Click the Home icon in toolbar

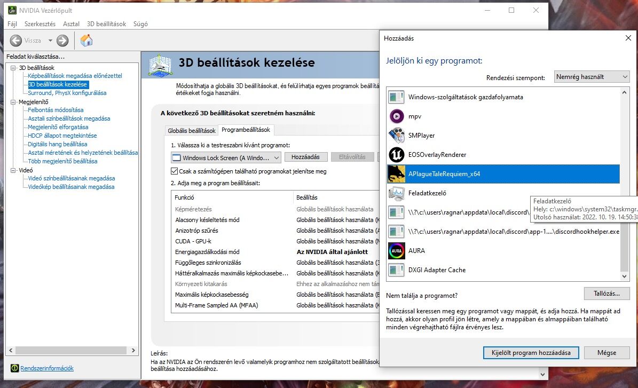[86, 40]
